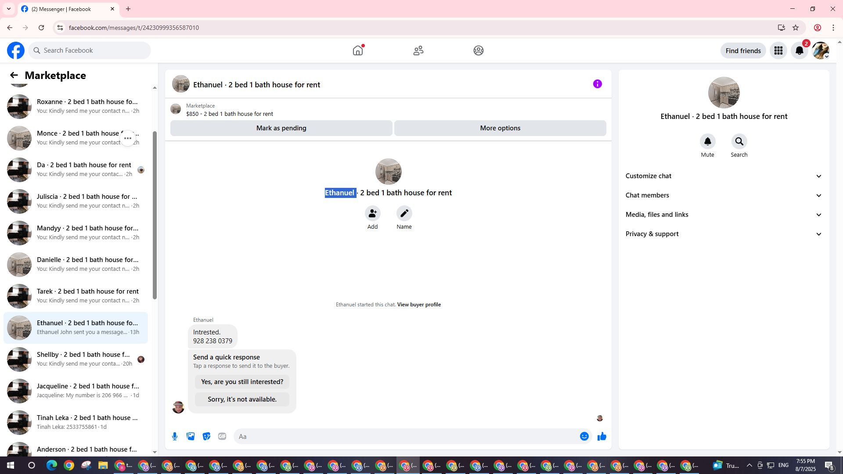The height and width of the screenshot is (474, 843).
Task: Open Tarek chat conversation
Action: (76, 296)
